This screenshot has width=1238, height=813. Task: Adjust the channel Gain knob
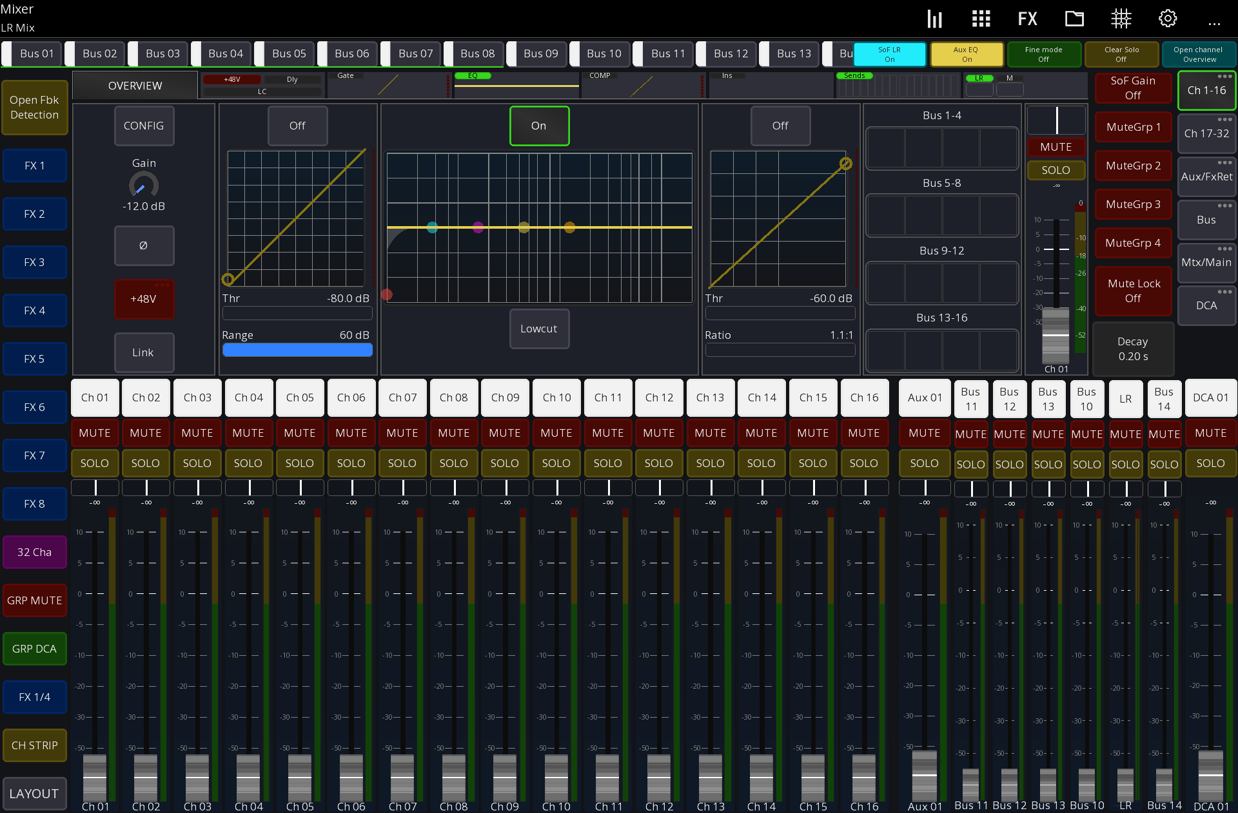tap(144, 186)
